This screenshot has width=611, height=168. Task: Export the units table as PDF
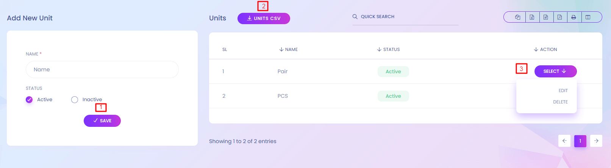point(560,17)
